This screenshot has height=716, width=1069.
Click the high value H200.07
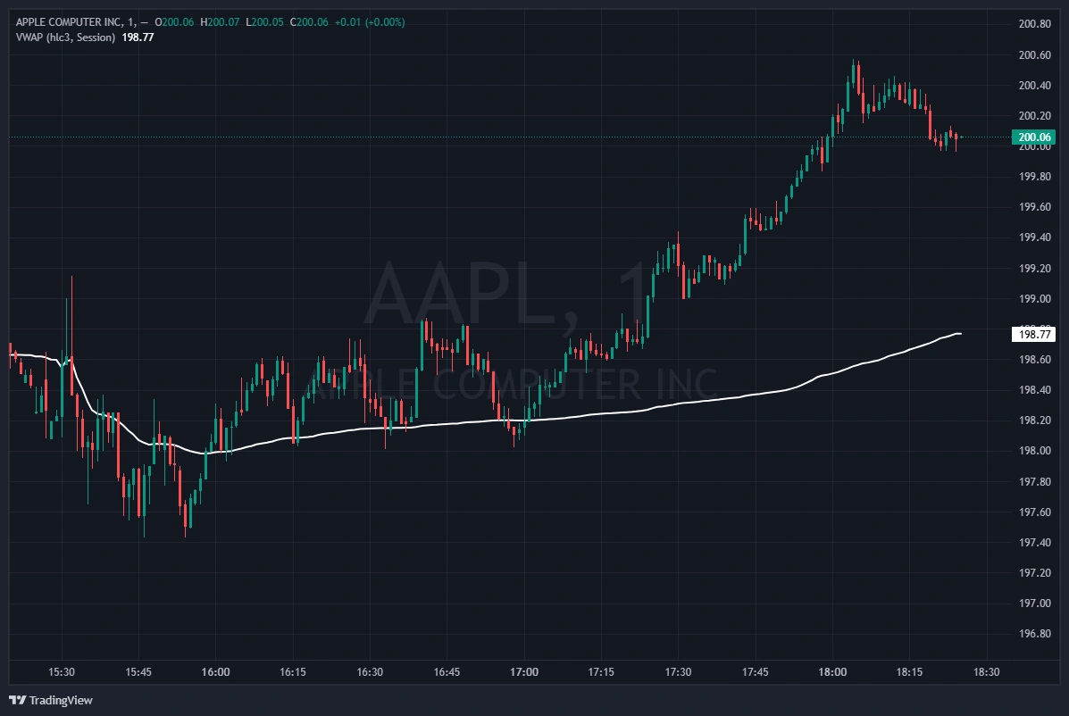(220, 22)
